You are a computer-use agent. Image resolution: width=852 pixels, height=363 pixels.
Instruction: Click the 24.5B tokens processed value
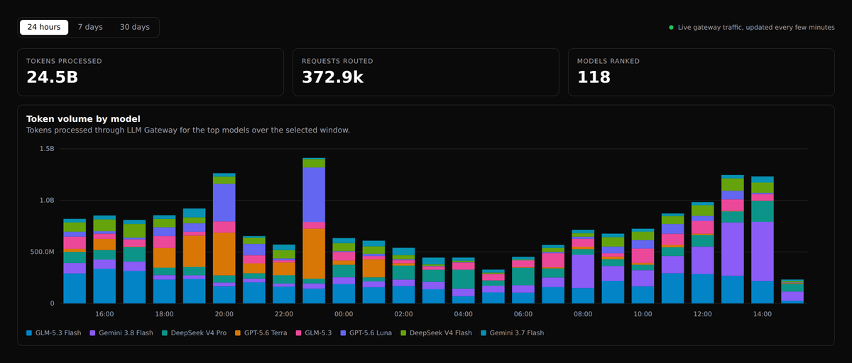coord(52,77)
